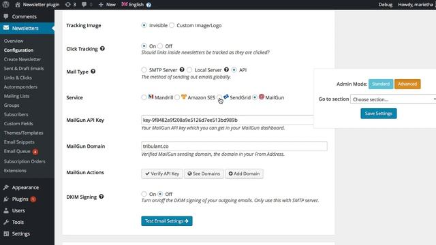Click the Tools wrench icon
Screen dimensions: 436x245
(x=6, y=222)
